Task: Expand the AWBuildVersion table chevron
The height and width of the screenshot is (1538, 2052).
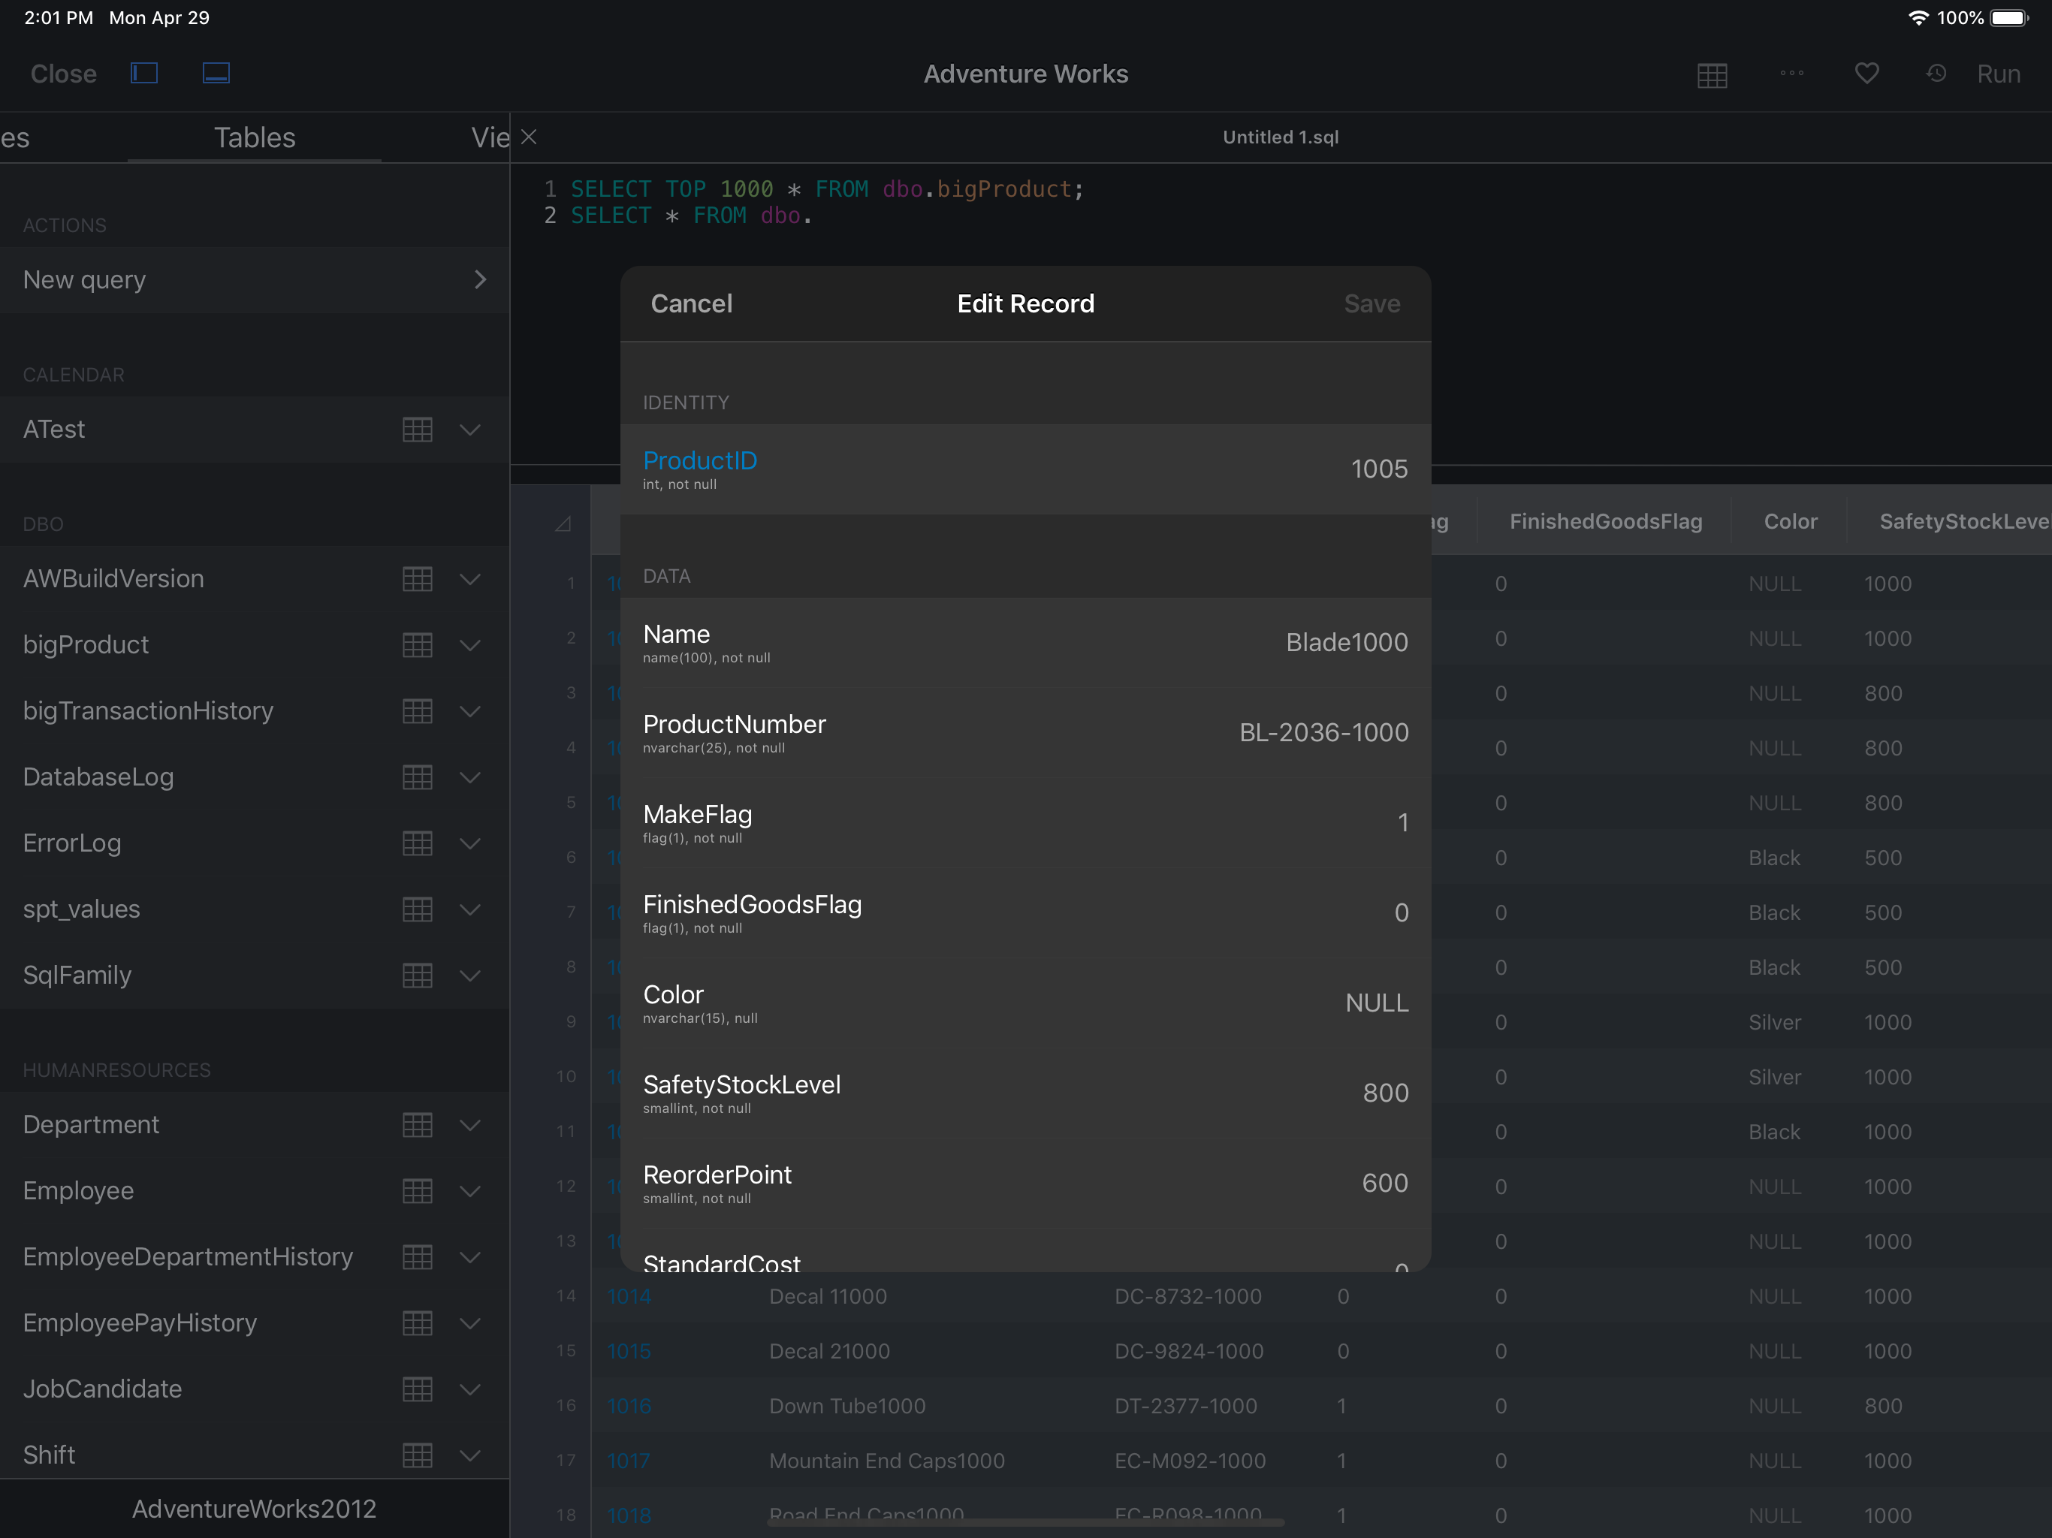Action: [x=470, y=579]
